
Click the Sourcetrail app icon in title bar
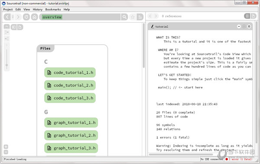point(3,3)
